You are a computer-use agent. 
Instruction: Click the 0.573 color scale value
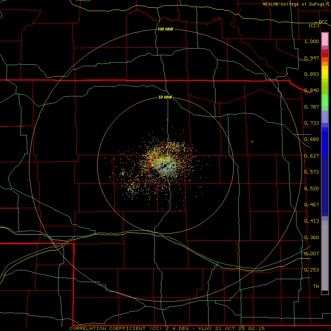click(312, 172)
